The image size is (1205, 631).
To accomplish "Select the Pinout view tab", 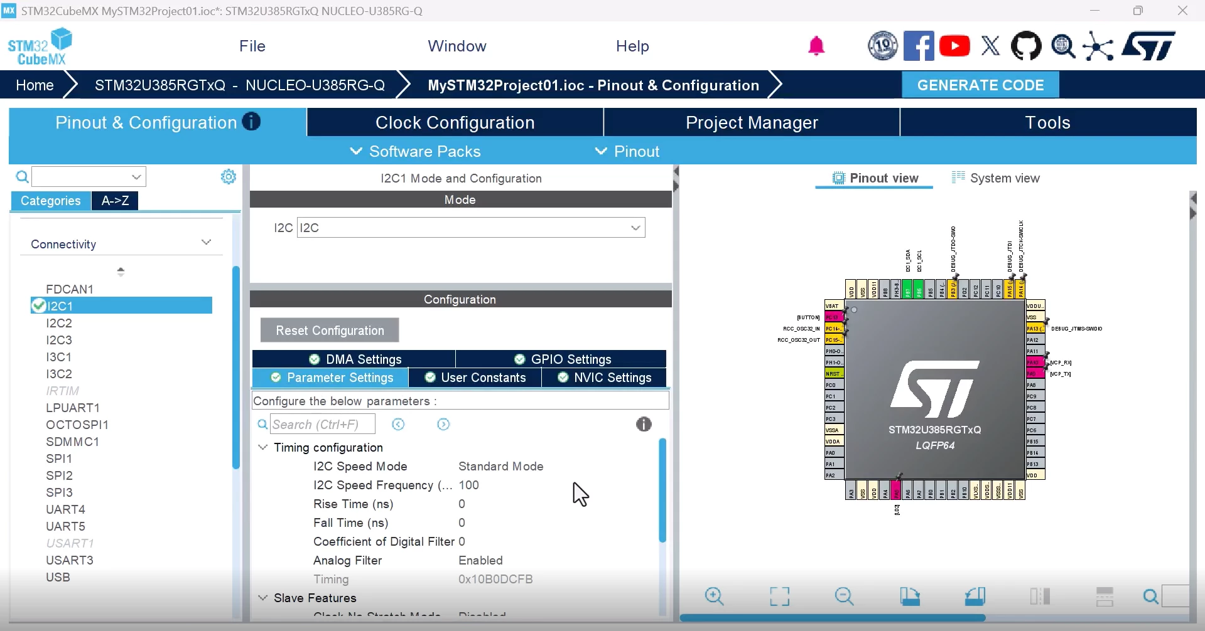I will pyautogui.click(x=875, y=178).
